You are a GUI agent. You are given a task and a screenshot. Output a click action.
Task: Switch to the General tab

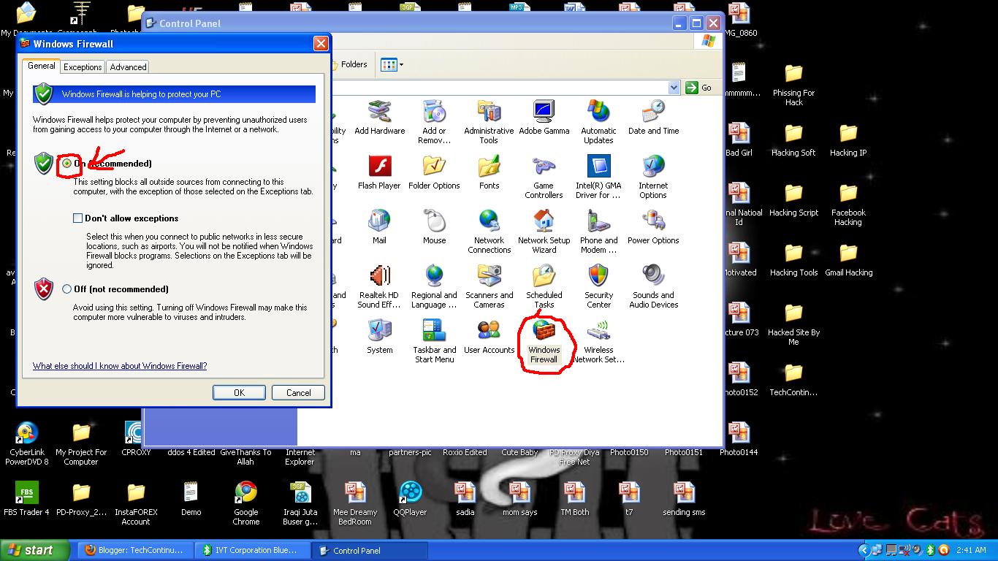point(42,66)
